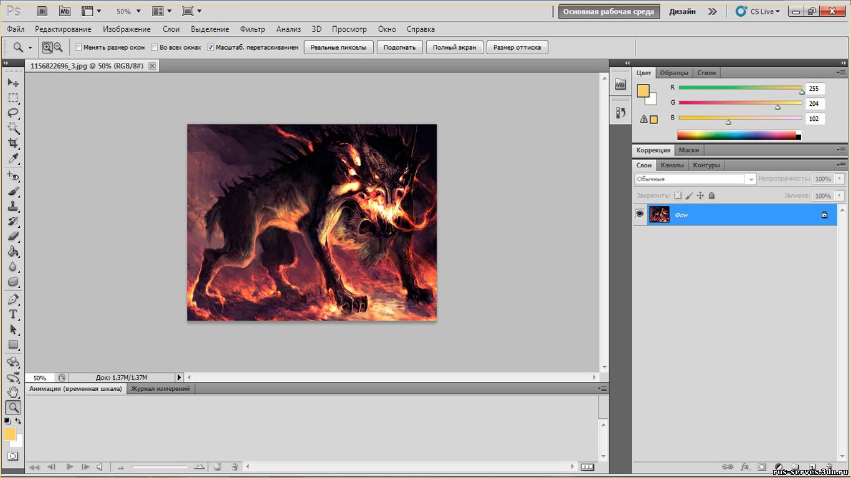The height and width of the screenshot is (478, 851).
Task: Switch to the Каналы tab
Action: pos(672,165)
